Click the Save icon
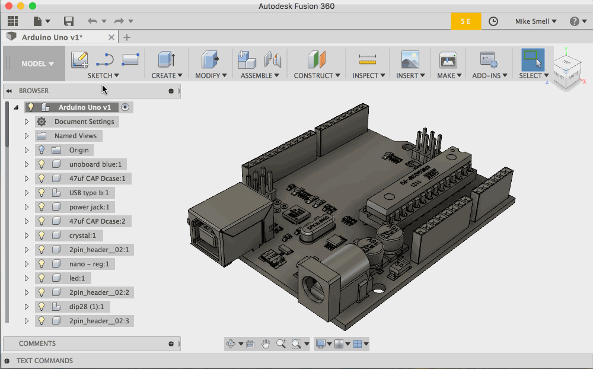Screen dimensions: 593x369 69,21
